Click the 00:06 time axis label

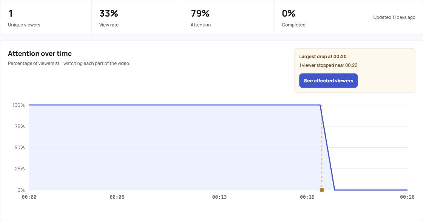(x=117, y=197)
